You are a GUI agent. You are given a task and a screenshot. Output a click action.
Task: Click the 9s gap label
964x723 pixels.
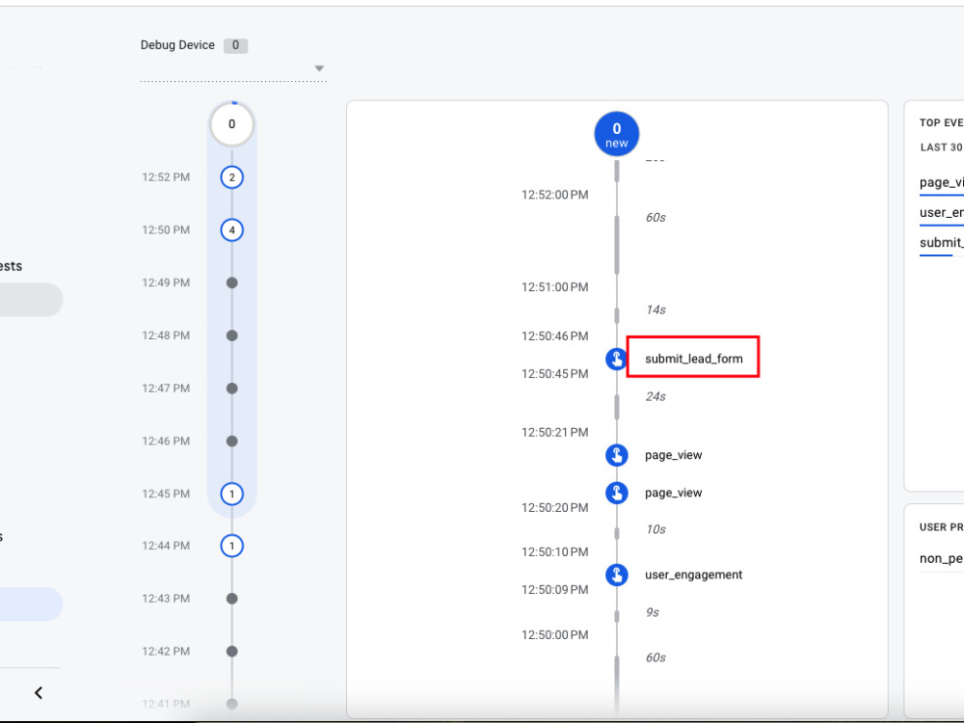653,612
